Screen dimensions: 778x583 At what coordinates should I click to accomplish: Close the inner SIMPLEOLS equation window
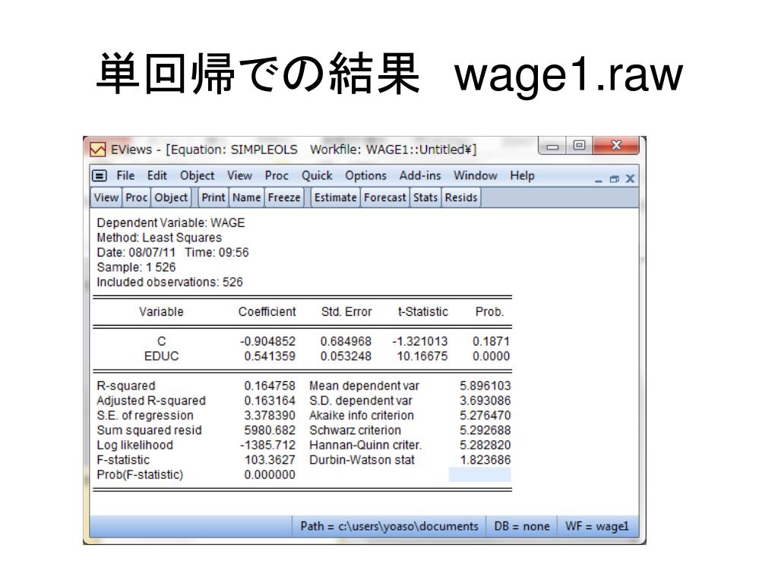(x=630, y=178)
